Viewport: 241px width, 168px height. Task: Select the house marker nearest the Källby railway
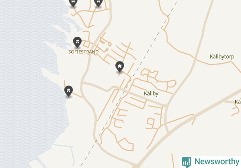[120, 66]
